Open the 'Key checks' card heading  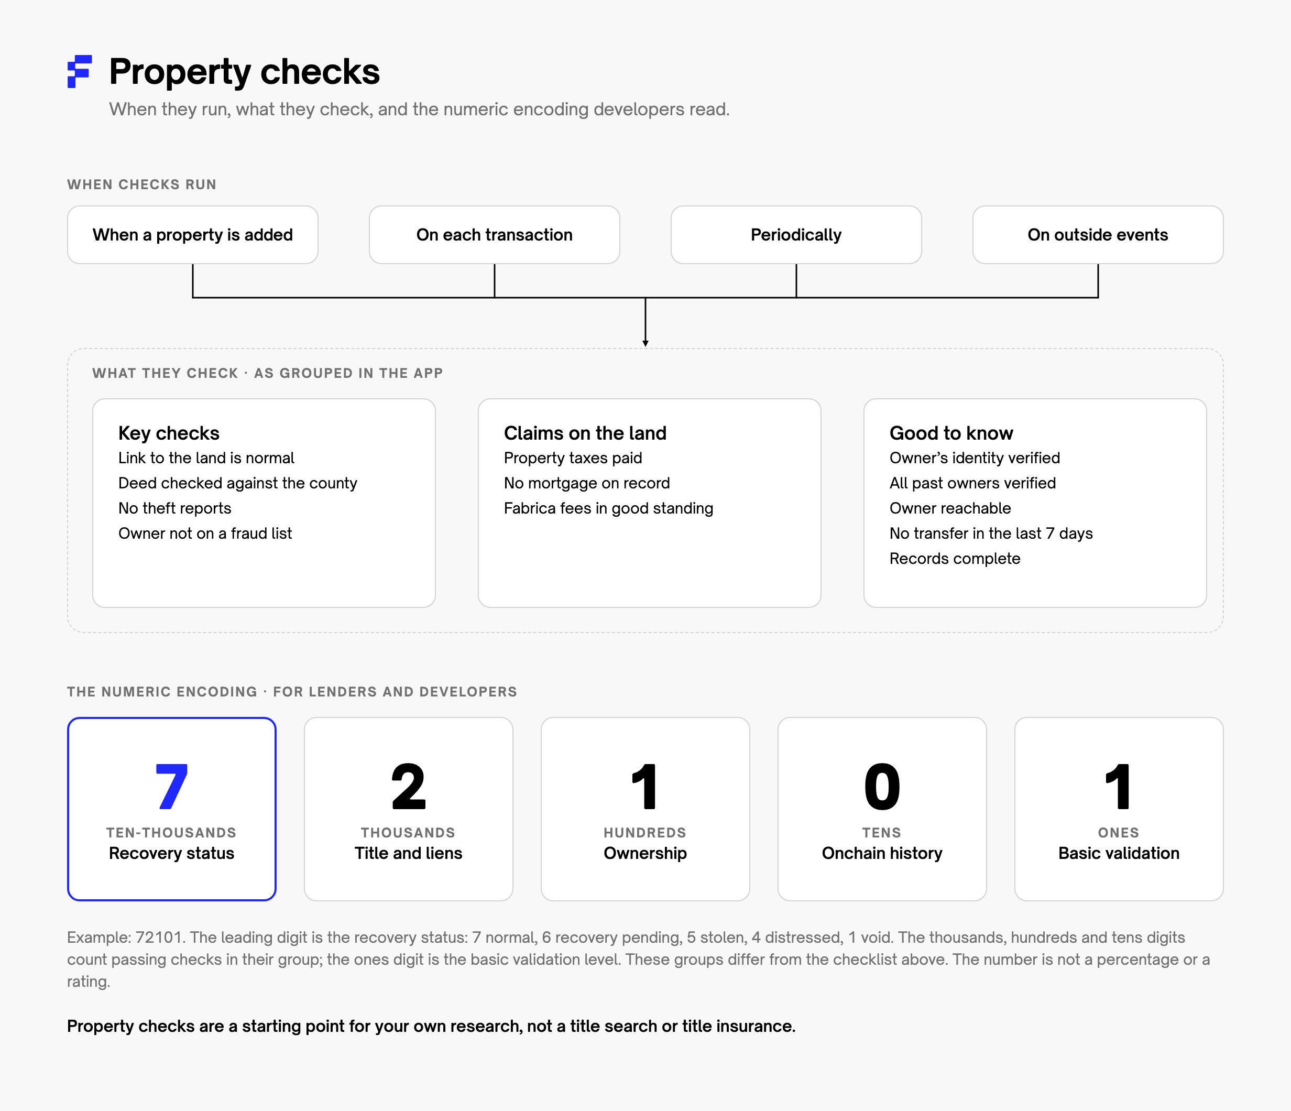169,433
